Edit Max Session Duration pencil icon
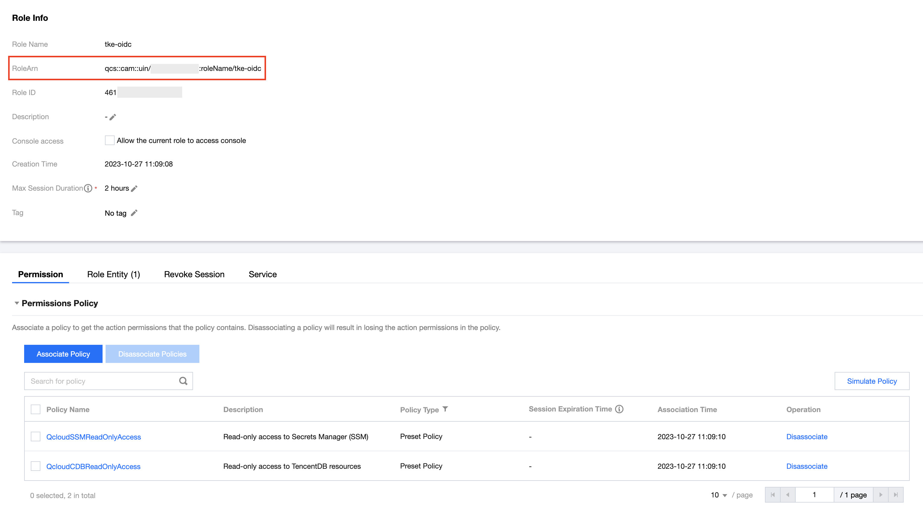Screen dimensions: 923x508 (134, 189)
